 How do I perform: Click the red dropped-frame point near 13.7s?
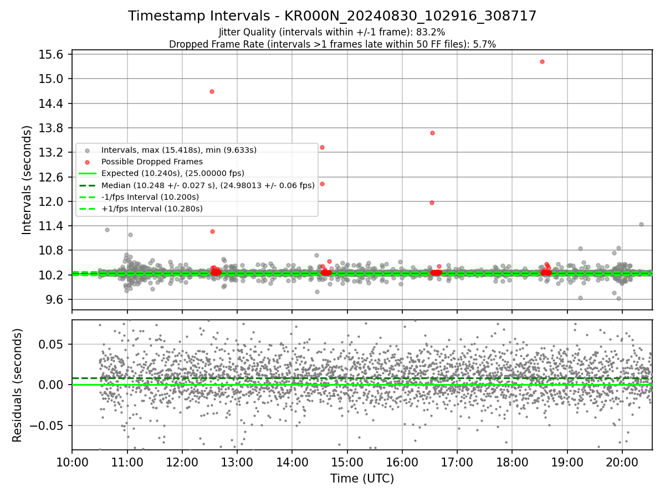click(x=432, y=133)
